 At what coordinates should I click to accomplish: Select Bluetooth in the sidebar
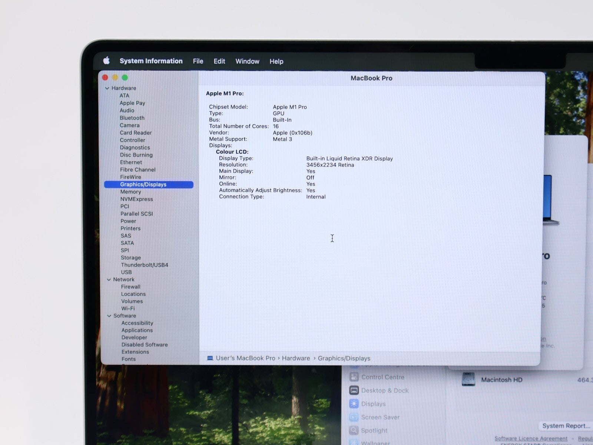tap(132, 118)
